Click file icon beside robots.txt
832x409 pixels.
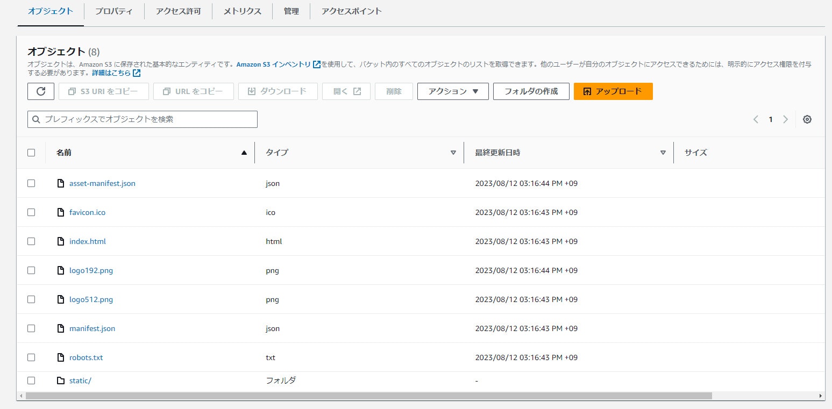[x=61, y=357]
